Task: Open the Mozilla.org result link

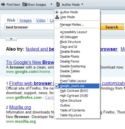Action: [20, 107]
